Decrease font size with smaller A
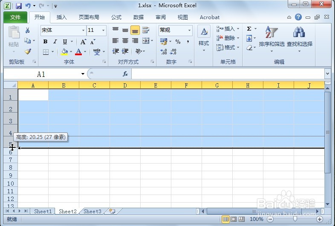 tap(93, 42)
